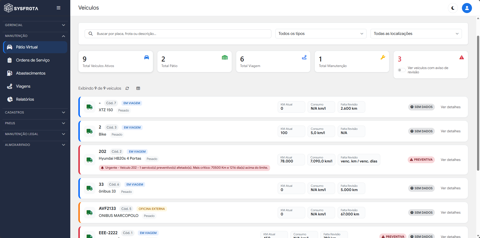The width and height of the screenshot is (480, 238).
Task: Click the truck icon of the XTZ 150 row
Action: pos(90,107)
